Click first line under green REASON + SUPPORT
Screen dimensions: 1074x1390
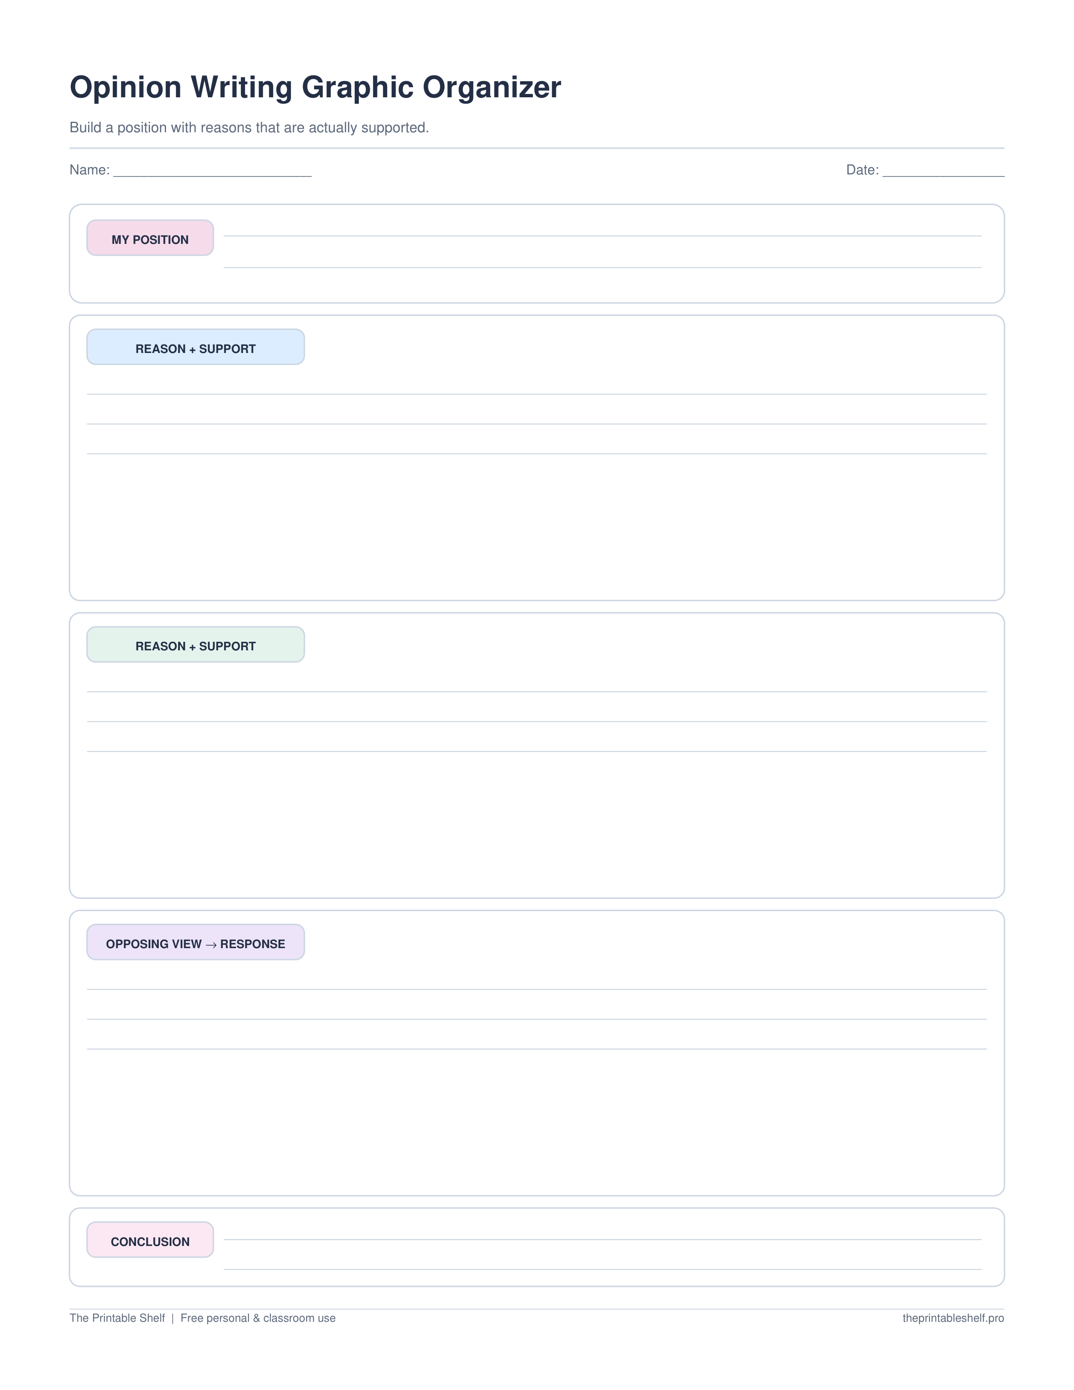click(x=536, y=692)
